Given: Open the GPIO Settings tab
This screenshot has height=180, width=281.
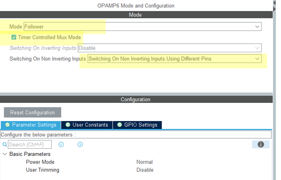Looking at the screenshot, I should [x=140, y=125].
